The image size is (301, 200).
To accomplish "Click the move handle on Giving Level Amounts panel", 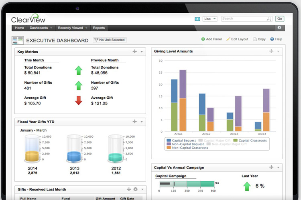I will click(271, 51).
